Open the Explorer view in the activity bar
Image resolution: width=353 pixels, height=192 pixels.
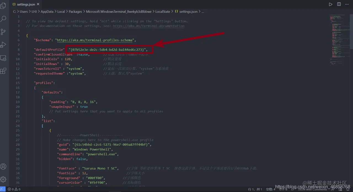(x=3, y=6)
